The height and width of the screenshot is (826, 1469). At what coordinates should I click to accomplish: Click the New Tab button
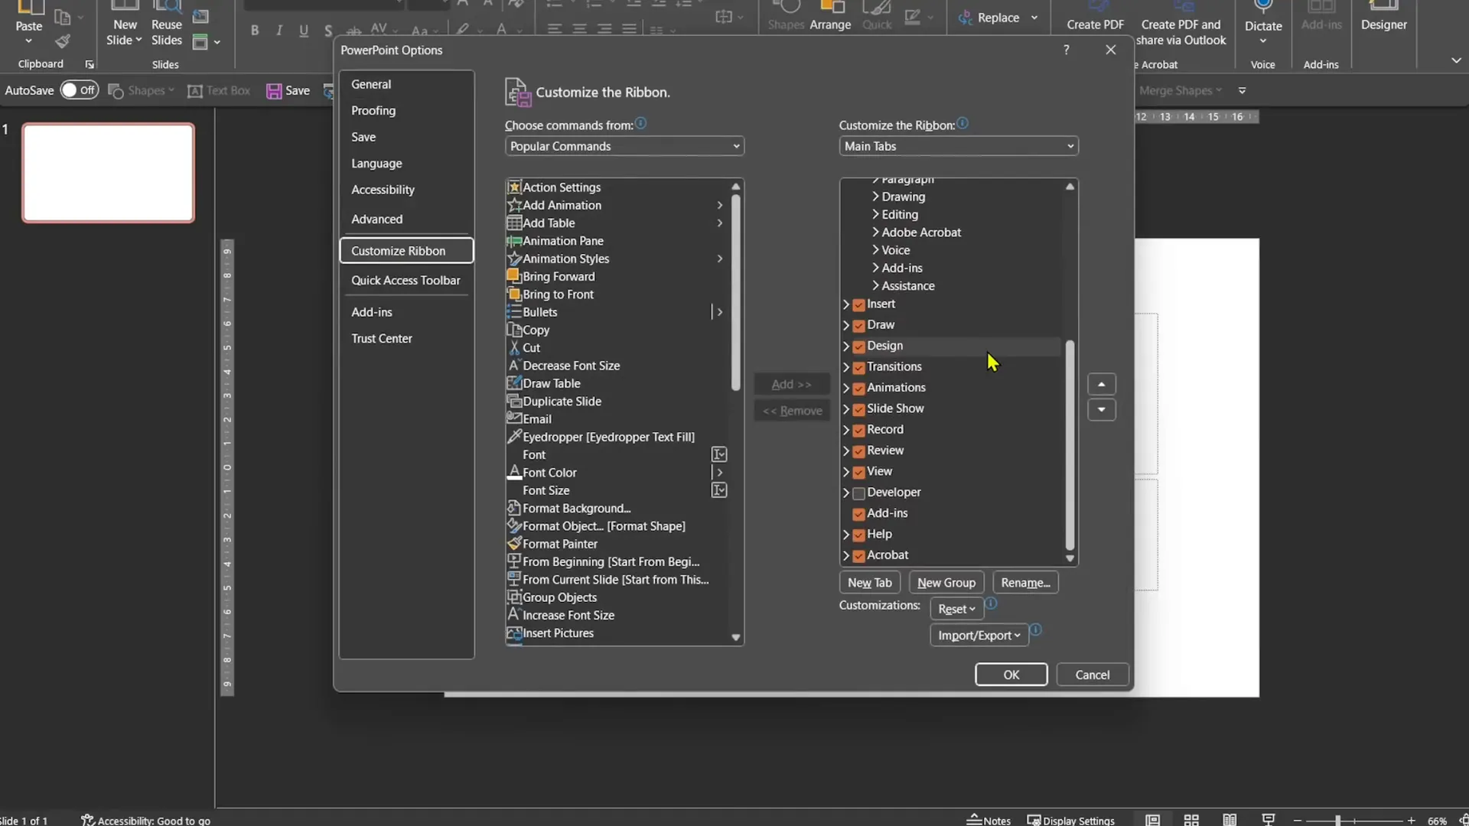(869, 583)
